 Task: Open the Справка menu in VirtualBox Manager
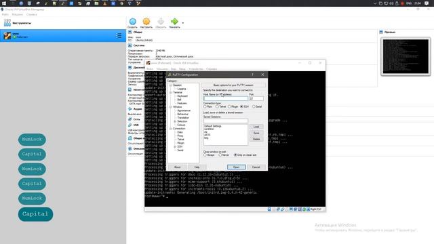click(32, 14)
